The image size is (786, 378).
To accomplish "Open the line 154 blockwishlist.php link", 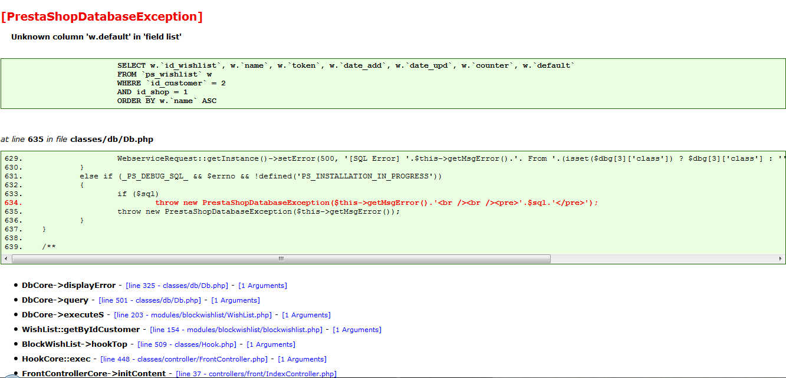I will click(236, 330).
